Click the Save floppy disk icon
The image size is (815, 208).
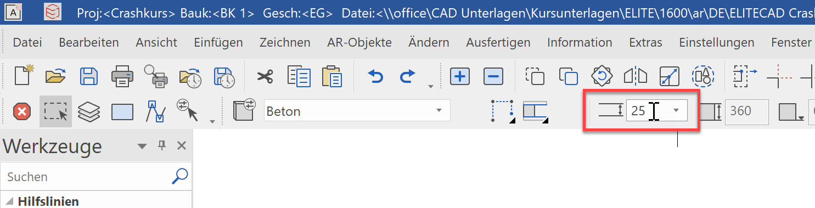click(89, 76)
